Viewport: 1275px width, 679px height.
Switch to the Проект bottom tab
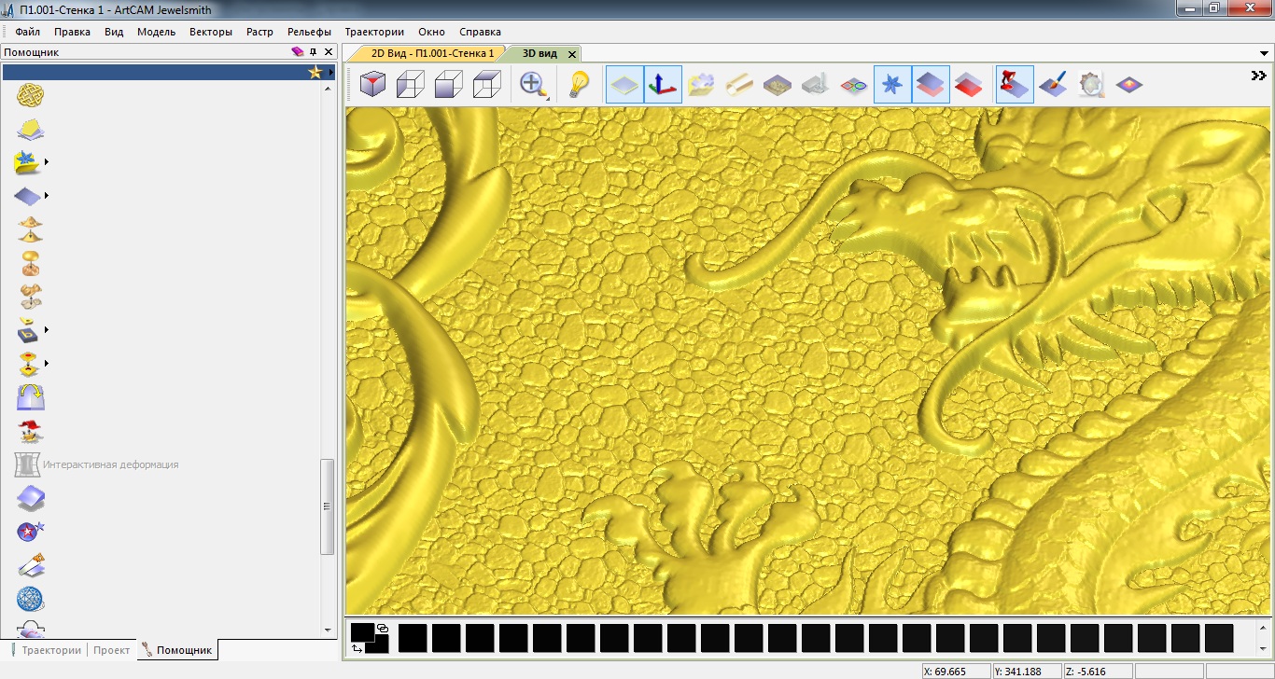click(x=112, y=650)
